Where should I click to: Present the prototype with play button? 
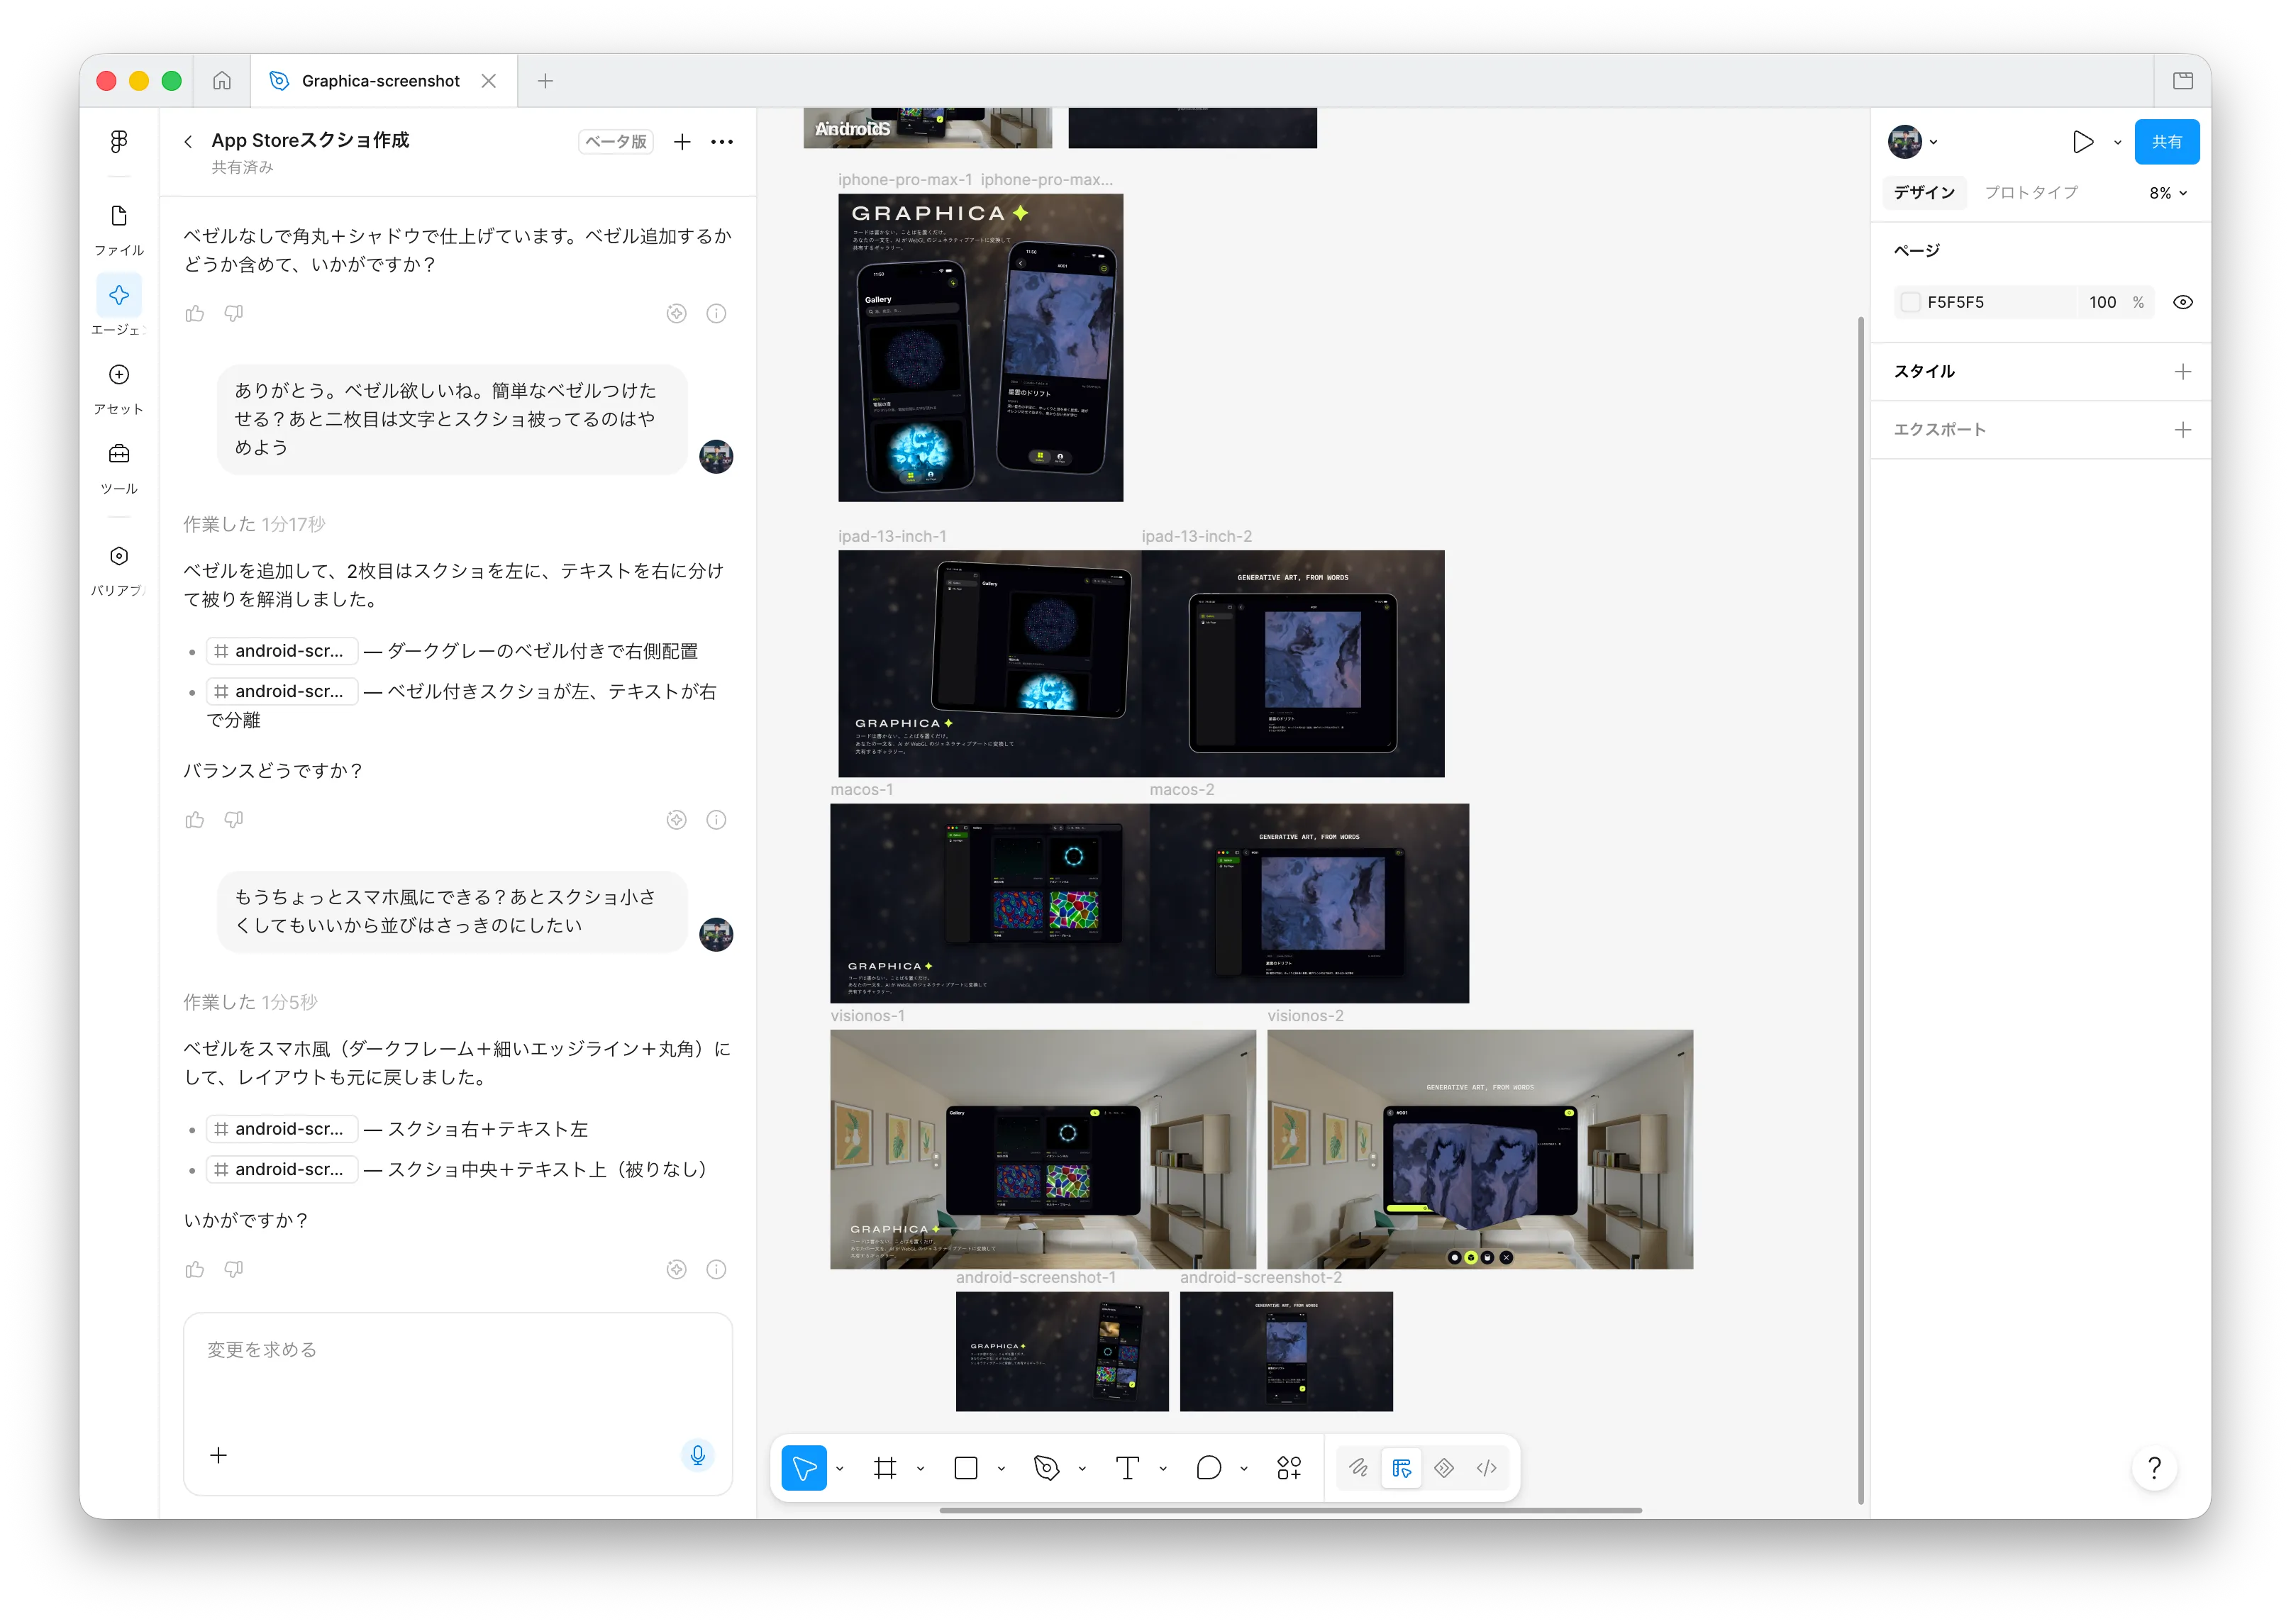click(x=2083, y=142)
